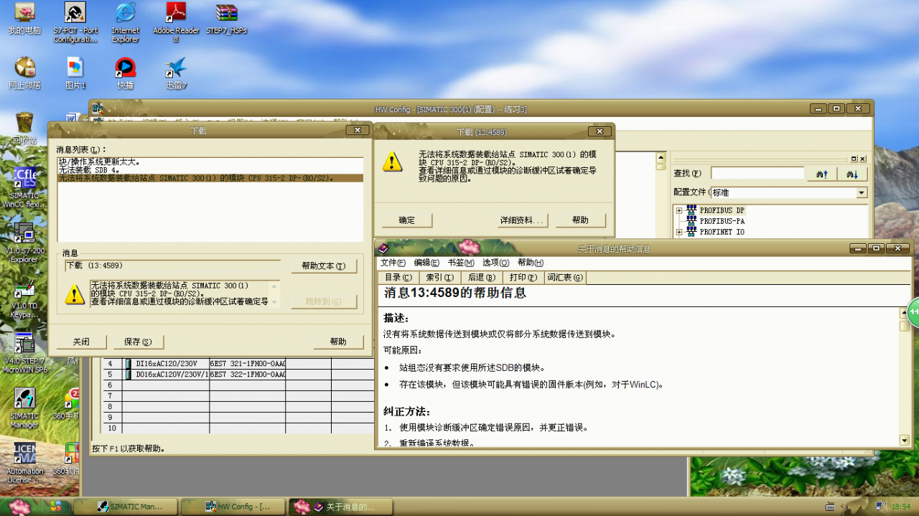The width and height of the screenshot is (919, 516).
Task: Click the green circular widget at the screen edge
Action: [913, 312]
